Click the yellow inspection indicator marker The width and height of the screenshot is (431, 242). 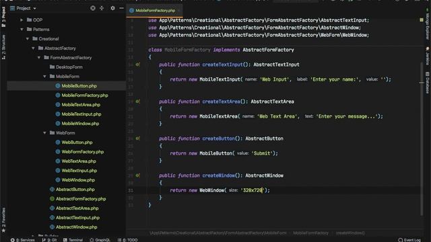click(422, 20)
